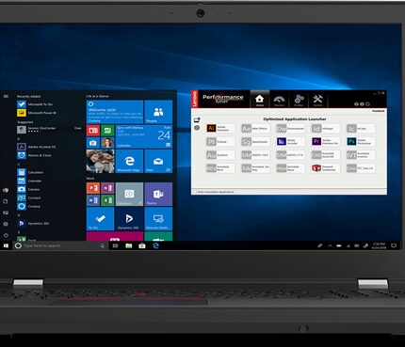Viewport: 405px width, 347px height.
Task: Launch Adobe Illustrator from the launcher
Action: (x=220, y=128)
